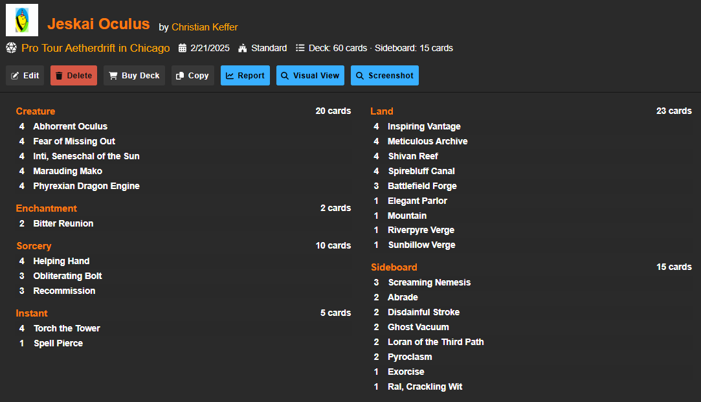Click the Creature 20 cards count
This screenshot has width=701, height=402.
(x=333, y=111)
